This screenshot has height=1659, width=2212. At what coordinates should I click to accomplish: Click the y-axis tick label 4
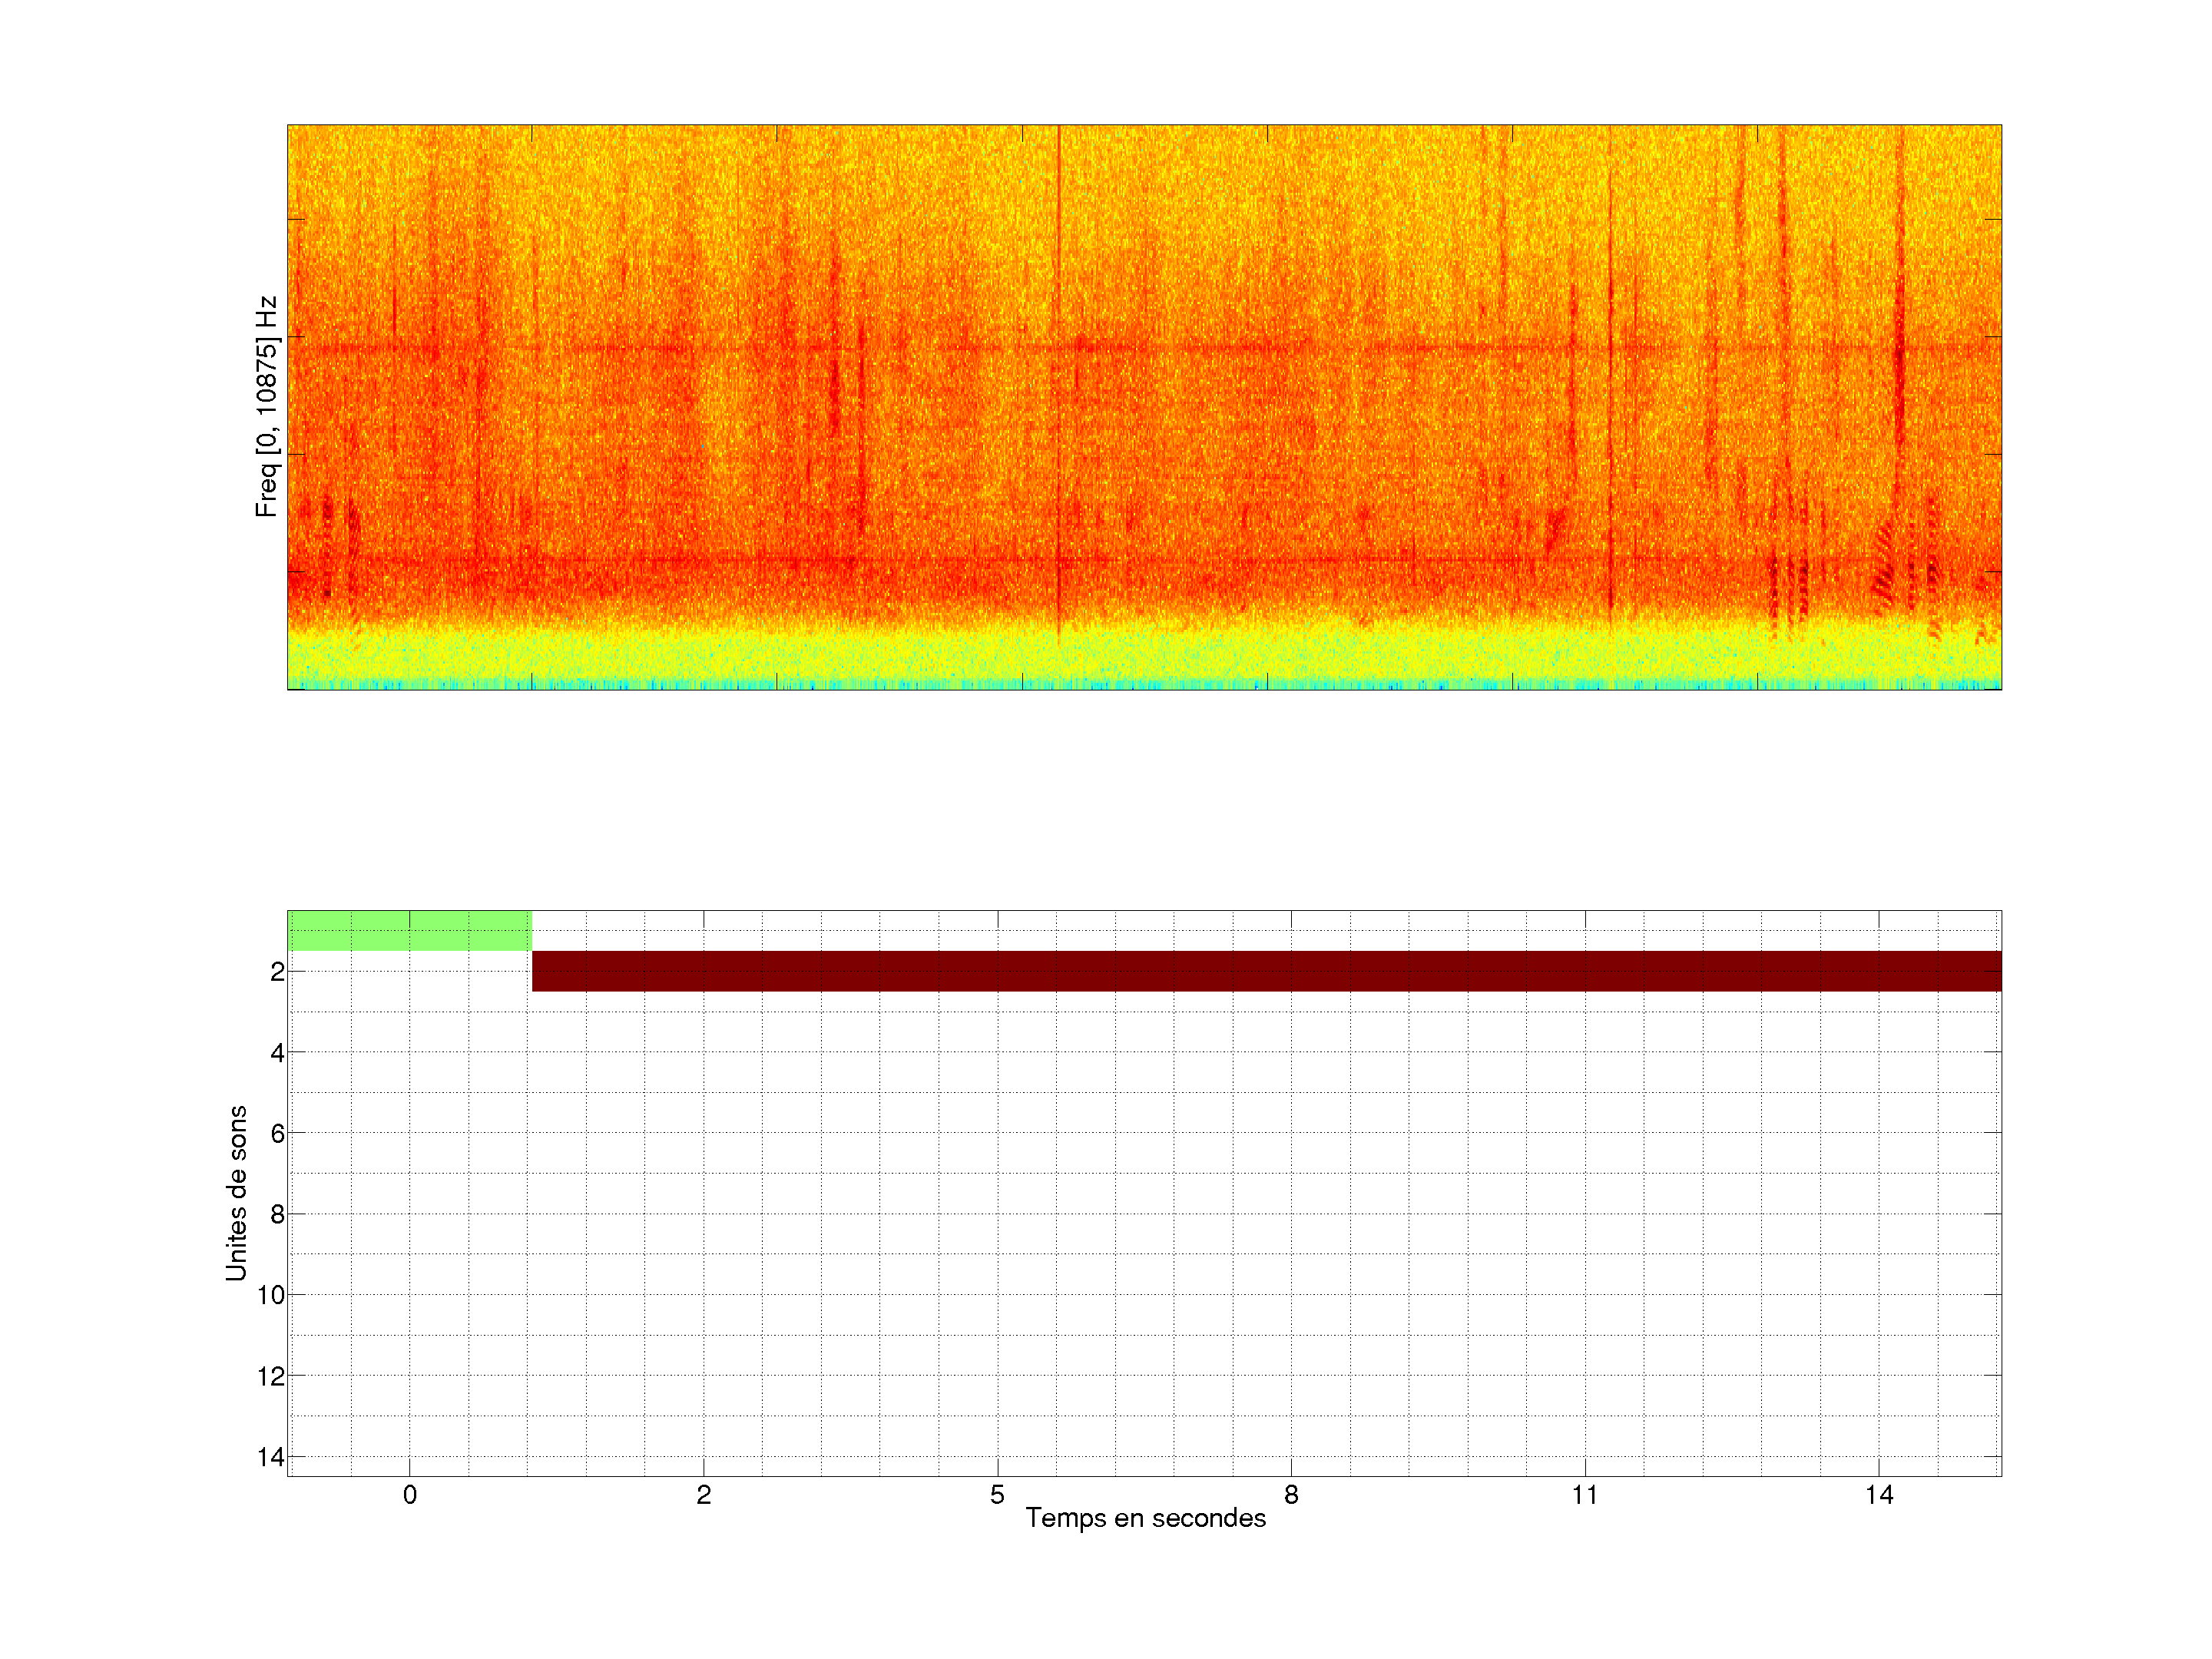tap(277, 1052)
